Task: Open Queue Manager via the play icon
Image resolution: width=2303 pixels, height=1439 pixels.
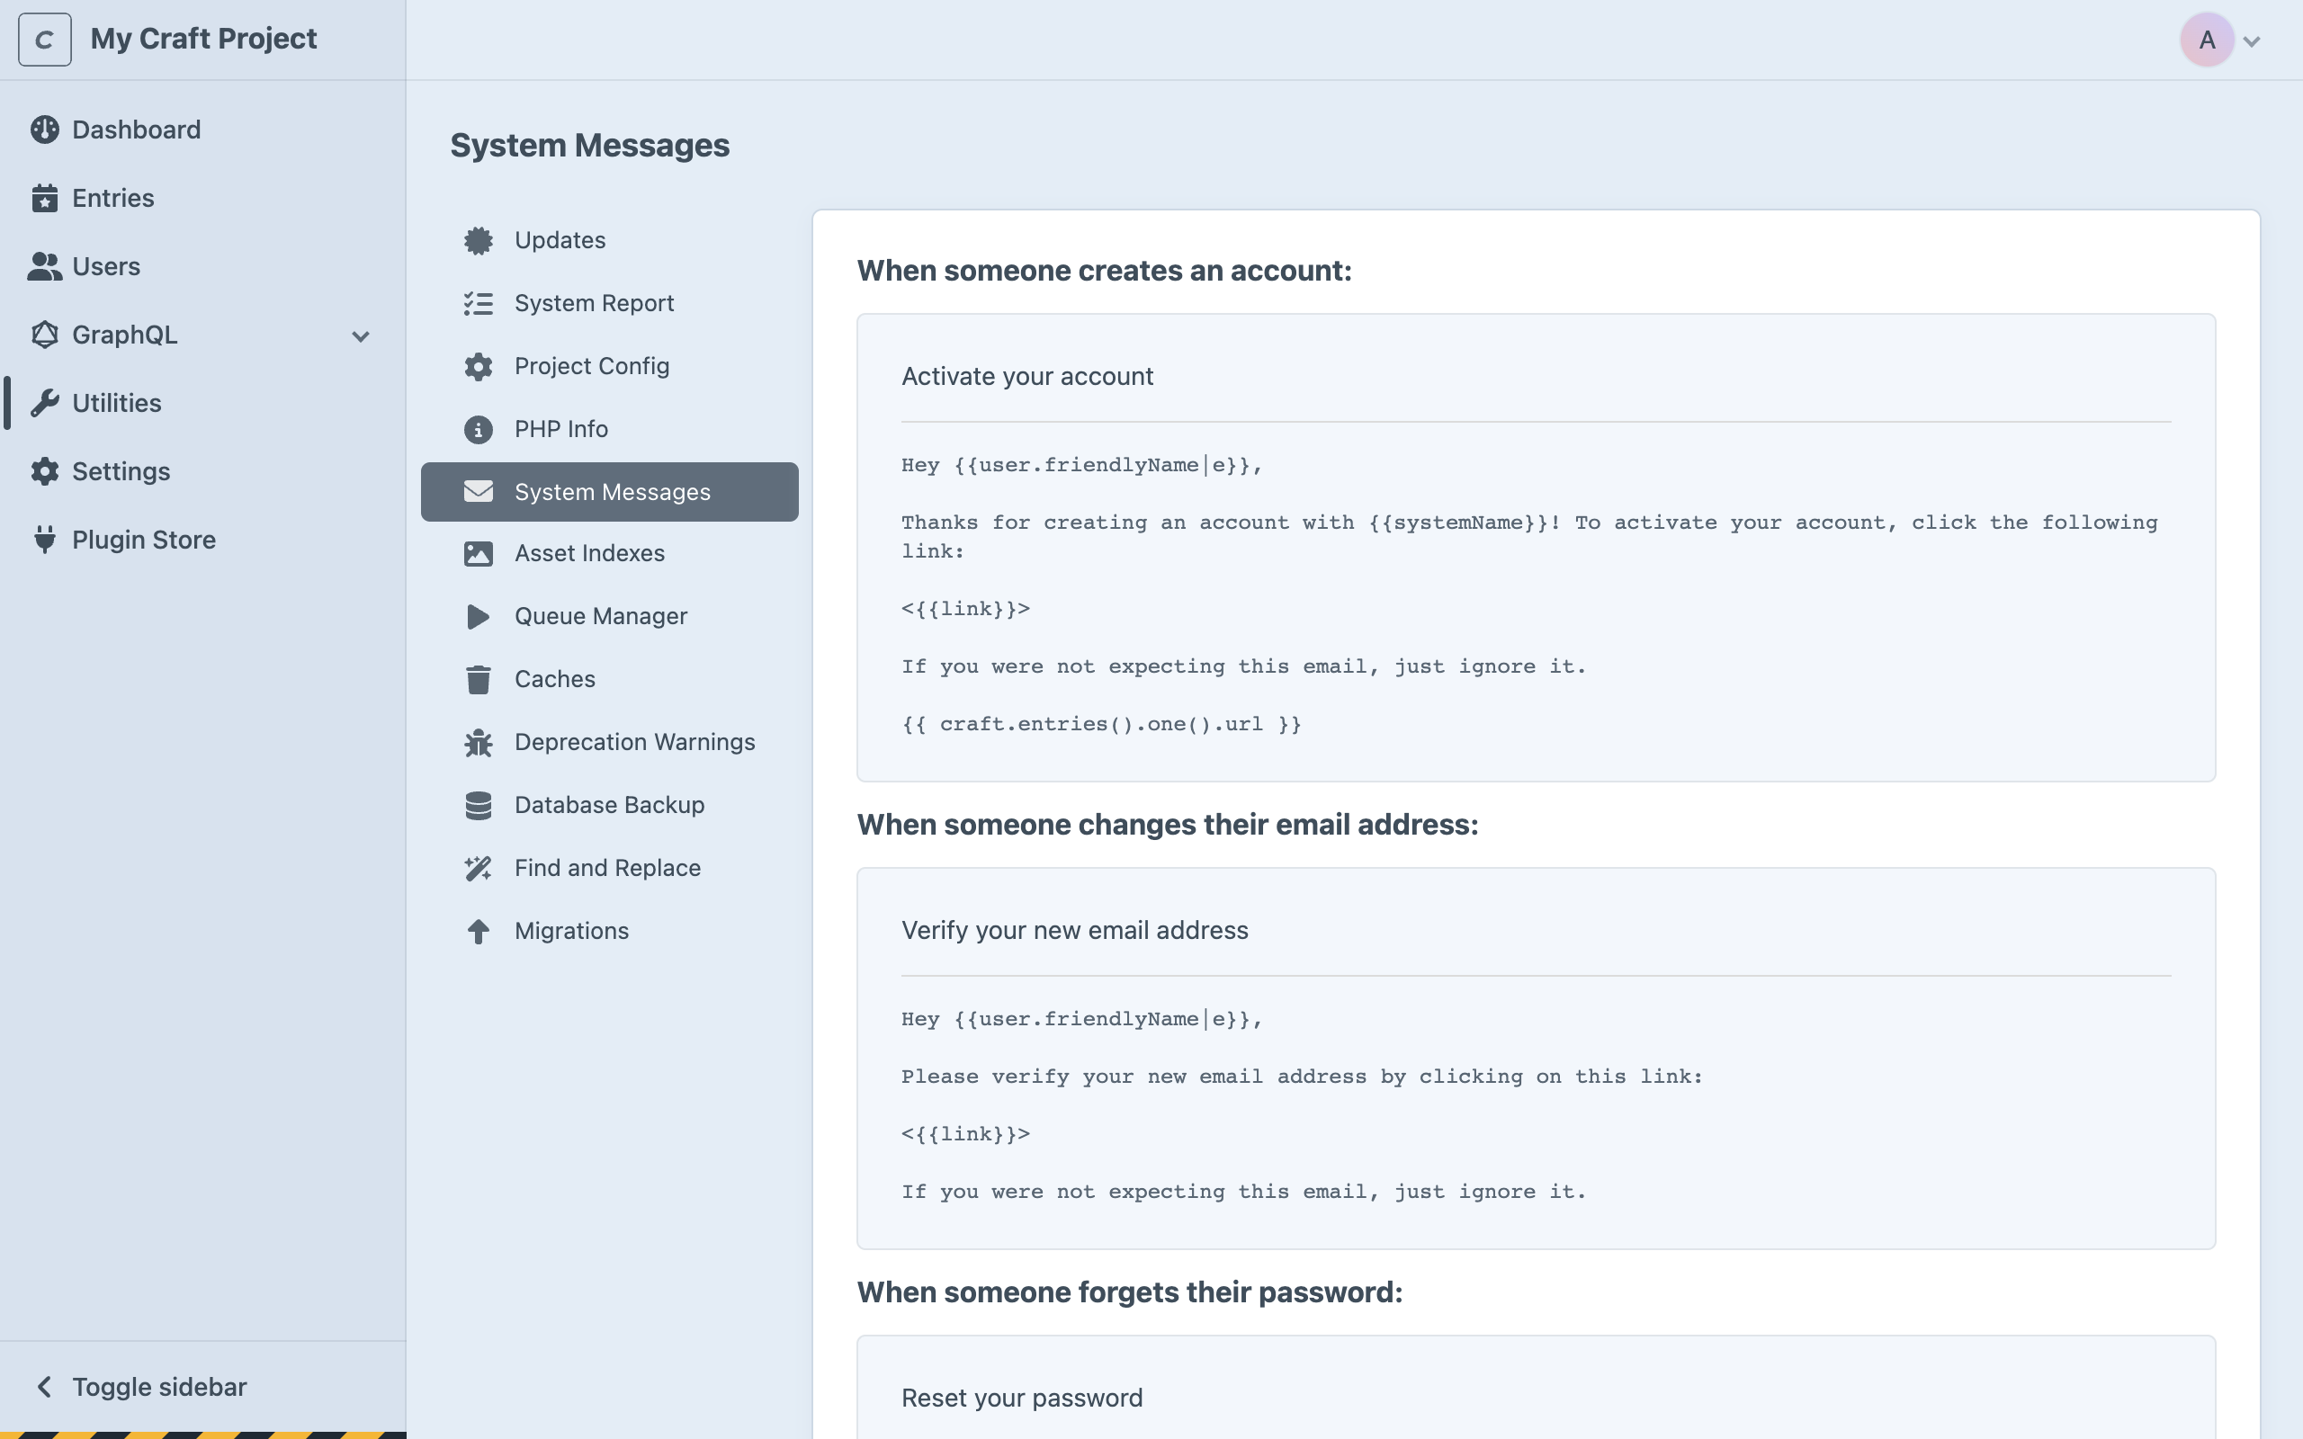Action: coord(478,616)
